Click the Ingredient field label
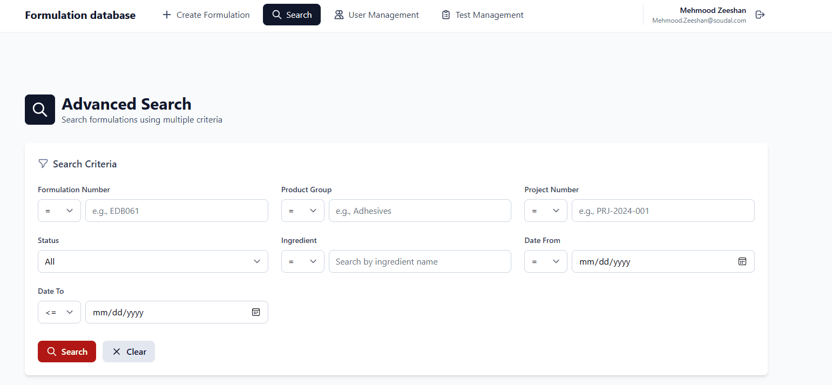 [x=299, y=240]
